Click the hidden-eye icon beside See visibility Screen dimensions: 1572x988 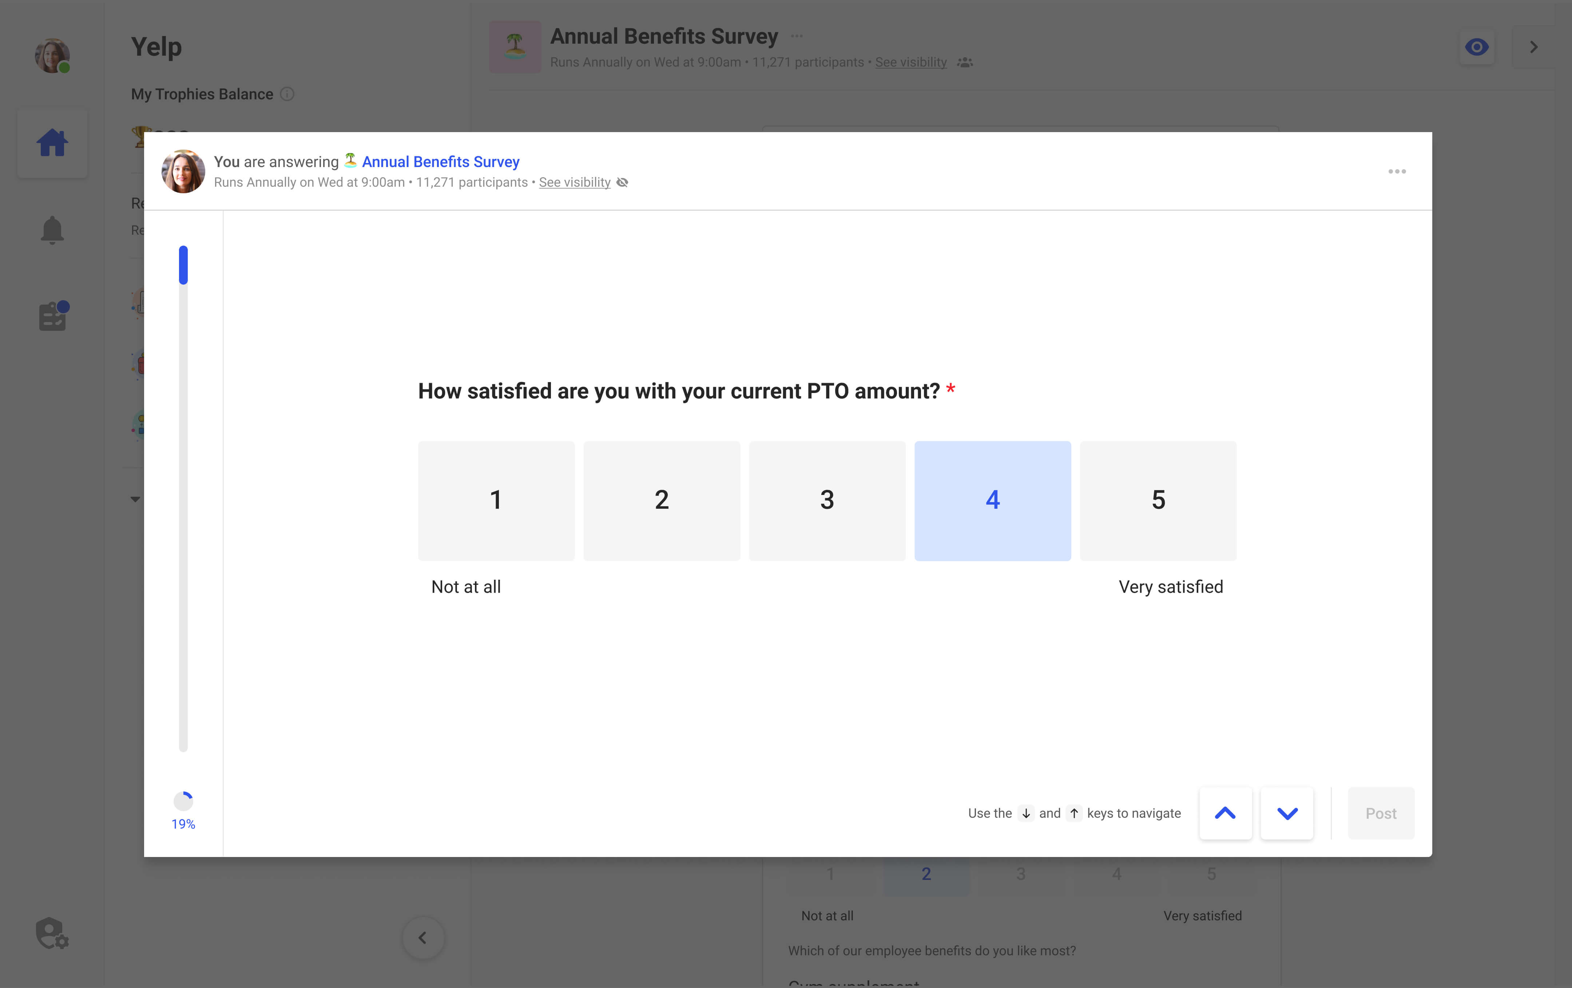coord(622,183)
